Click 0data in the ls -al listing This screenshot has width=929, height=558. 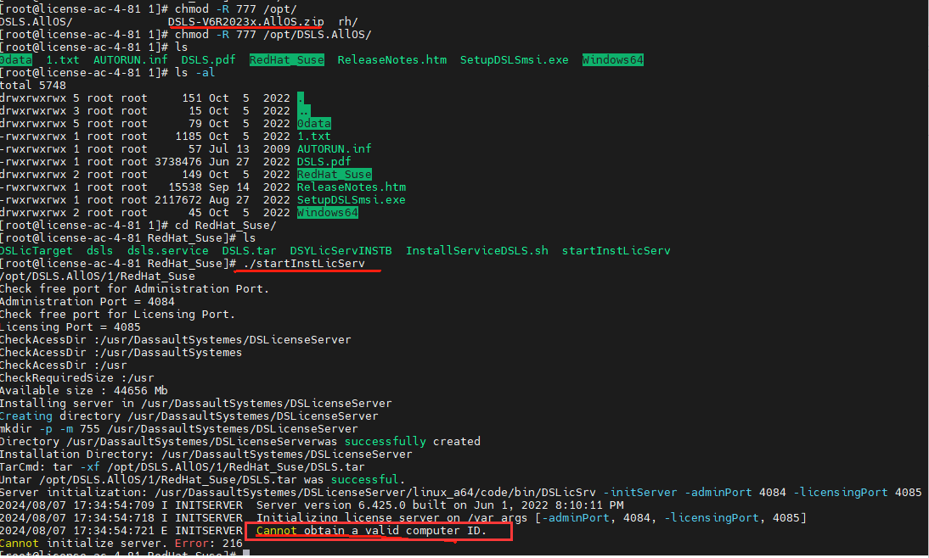tap(314, 123)
